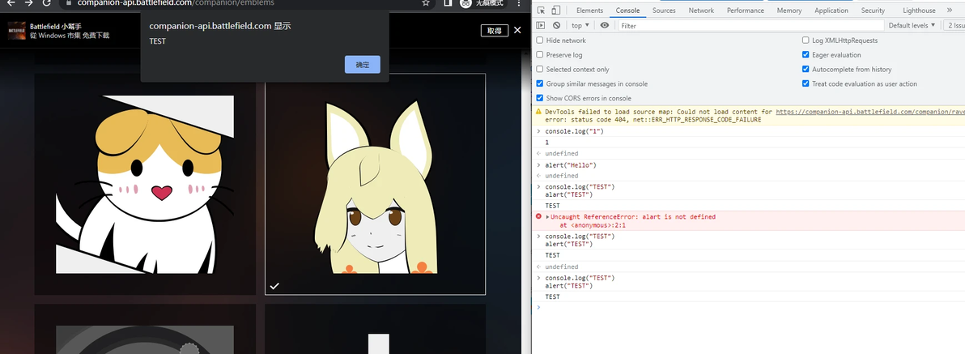Open the browser three-dot menu
The height and width of the screenshot is (354, 965).
(519, 2)
